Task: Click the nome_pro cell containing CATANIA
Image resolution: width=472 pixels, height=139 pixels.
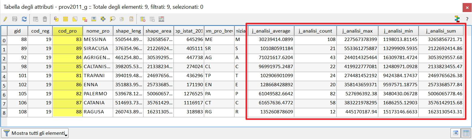Action: click(x=97, y=103)
